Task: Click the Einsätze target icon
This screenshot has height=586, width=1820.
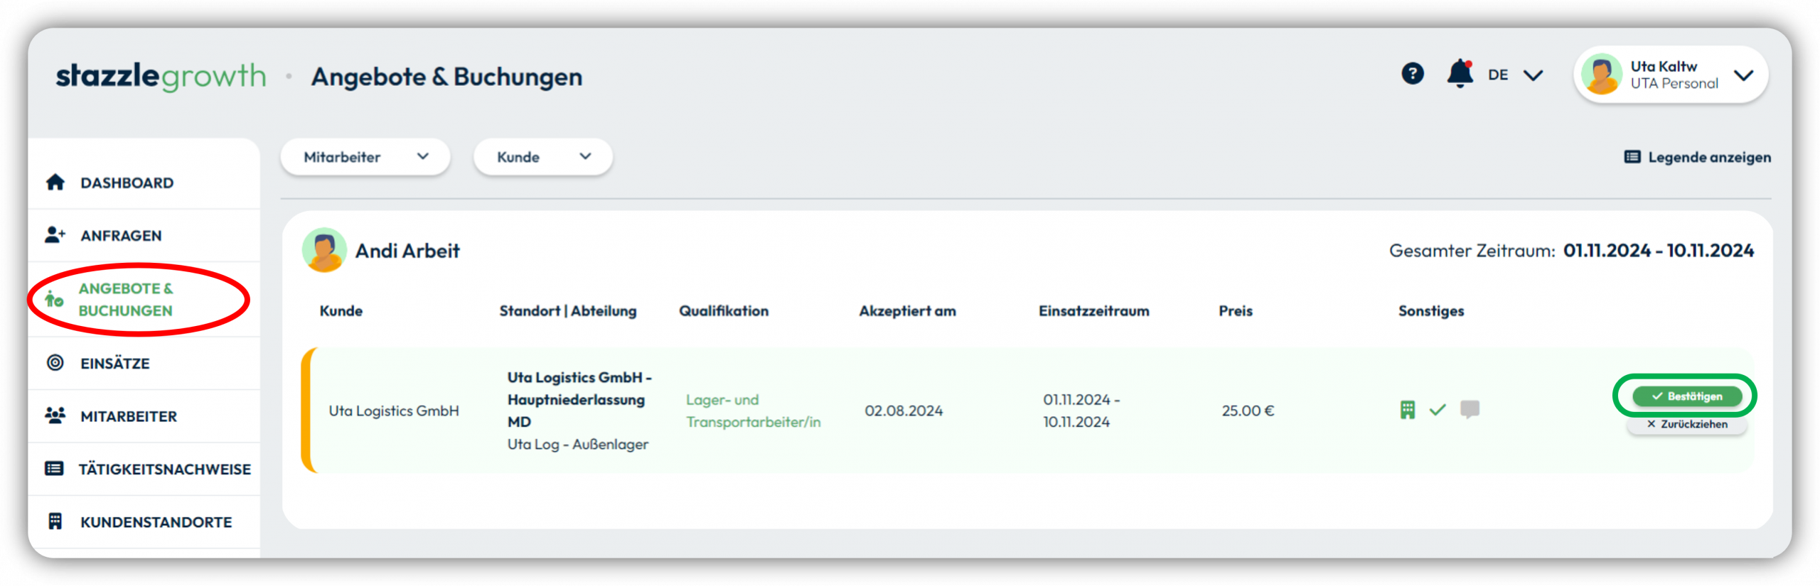Action: (x=55, y=363)
